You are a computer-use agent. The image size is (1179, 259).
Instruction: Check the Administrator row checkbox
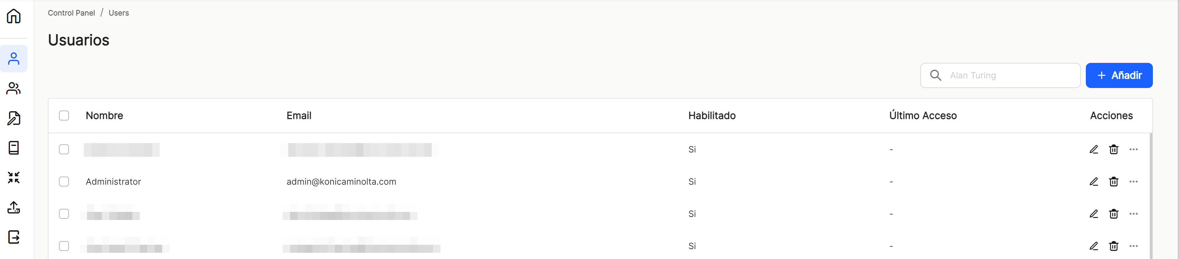click(64, 182)
